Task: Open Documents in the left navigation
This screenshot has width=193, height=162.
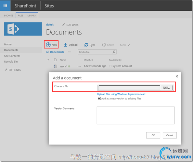Action: (11, 50)
